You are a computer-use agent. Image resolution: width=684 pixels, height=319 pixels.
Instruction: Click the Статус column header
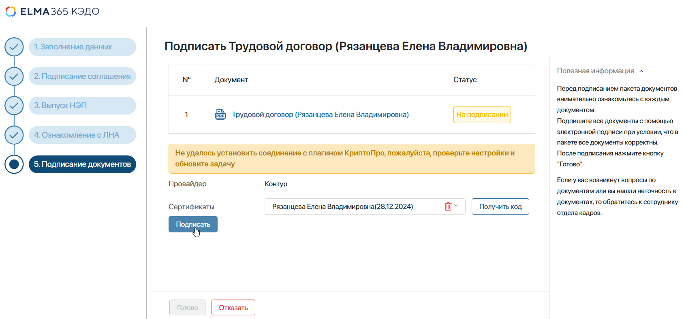pos(465,80)
